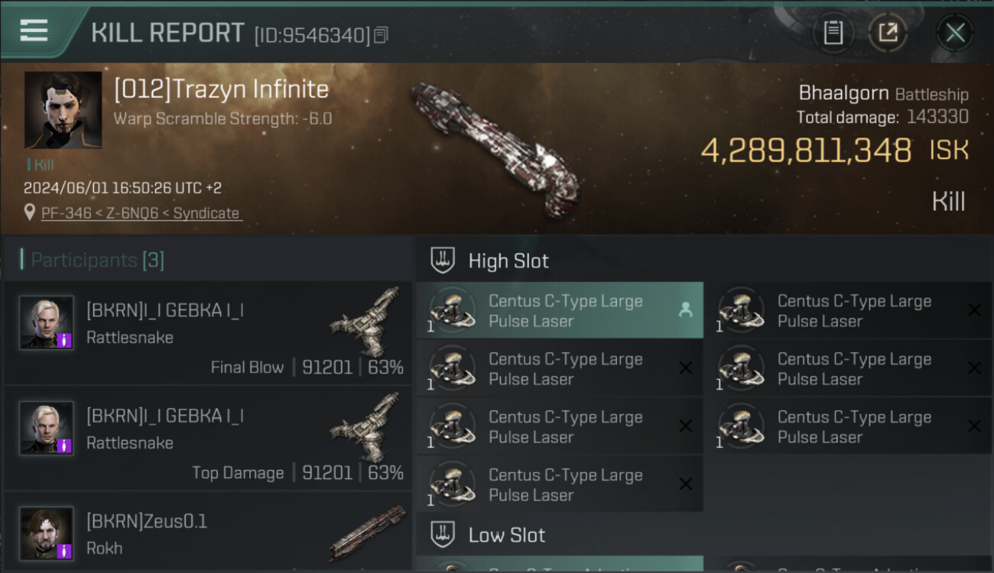The width and height of the screenshot is (994, 573).
Task: View Trazyn Infinite's character portrait
Action: (63, 110)
